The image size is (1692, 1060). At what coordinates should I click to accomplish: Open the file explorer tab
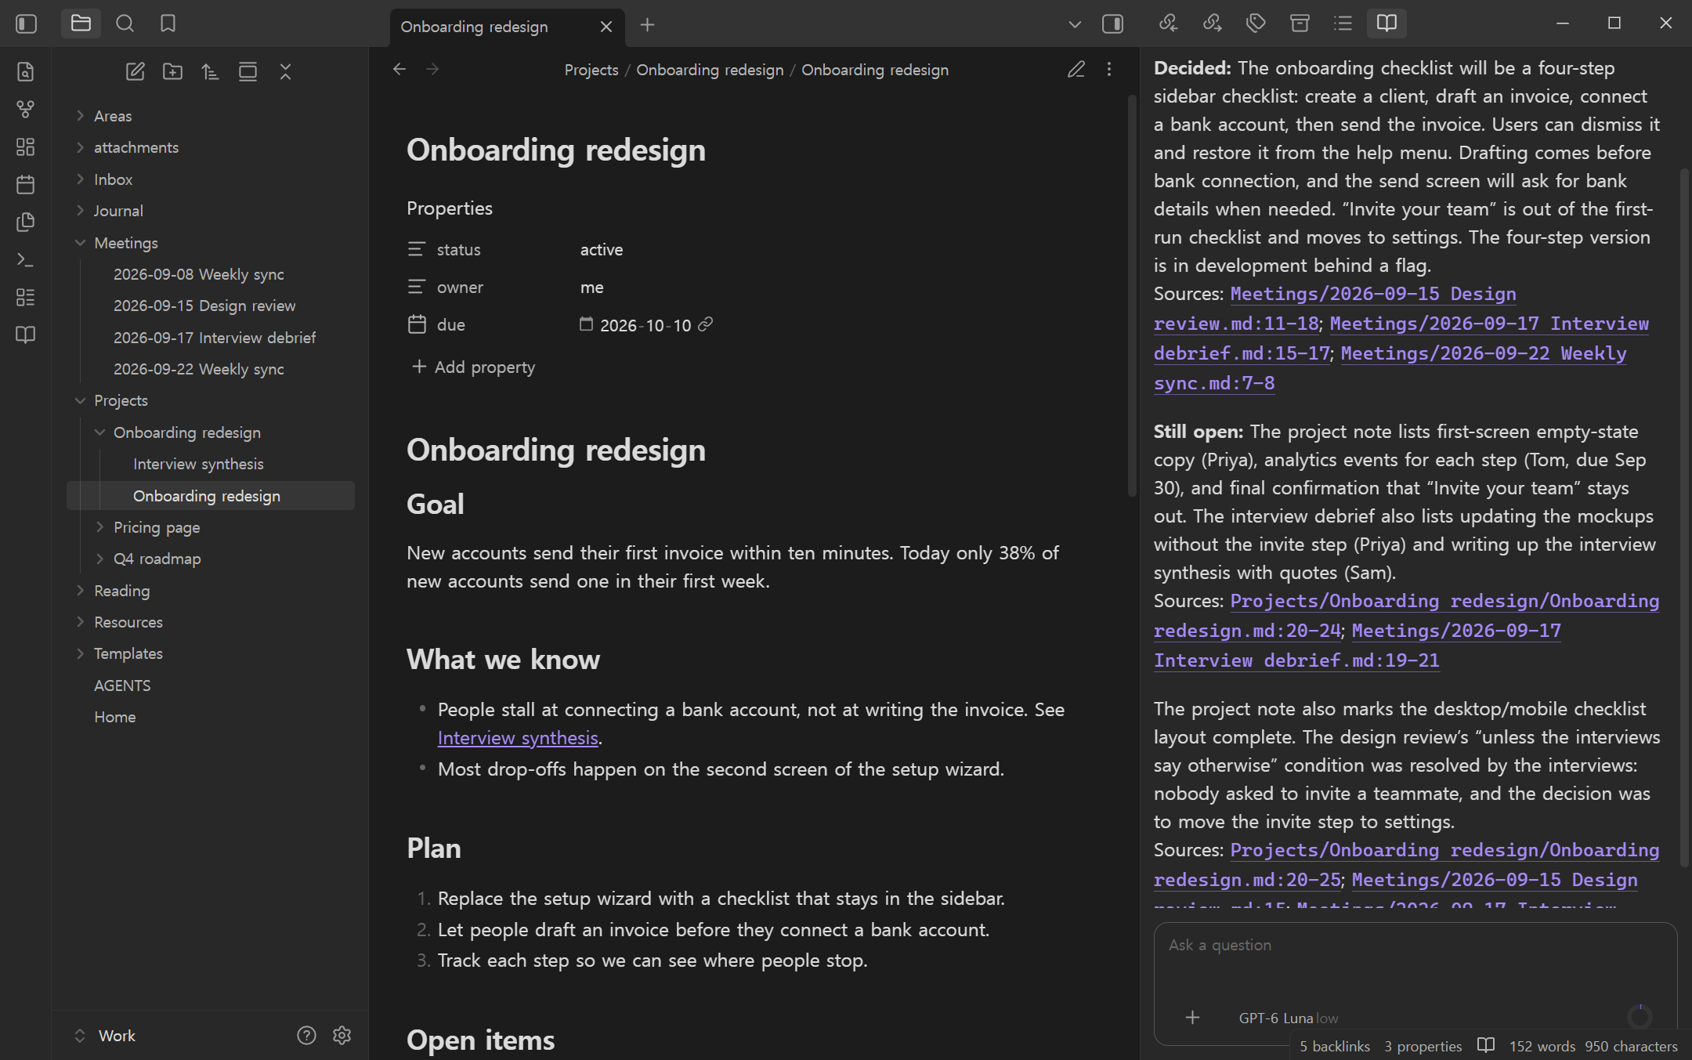point(81,24)
